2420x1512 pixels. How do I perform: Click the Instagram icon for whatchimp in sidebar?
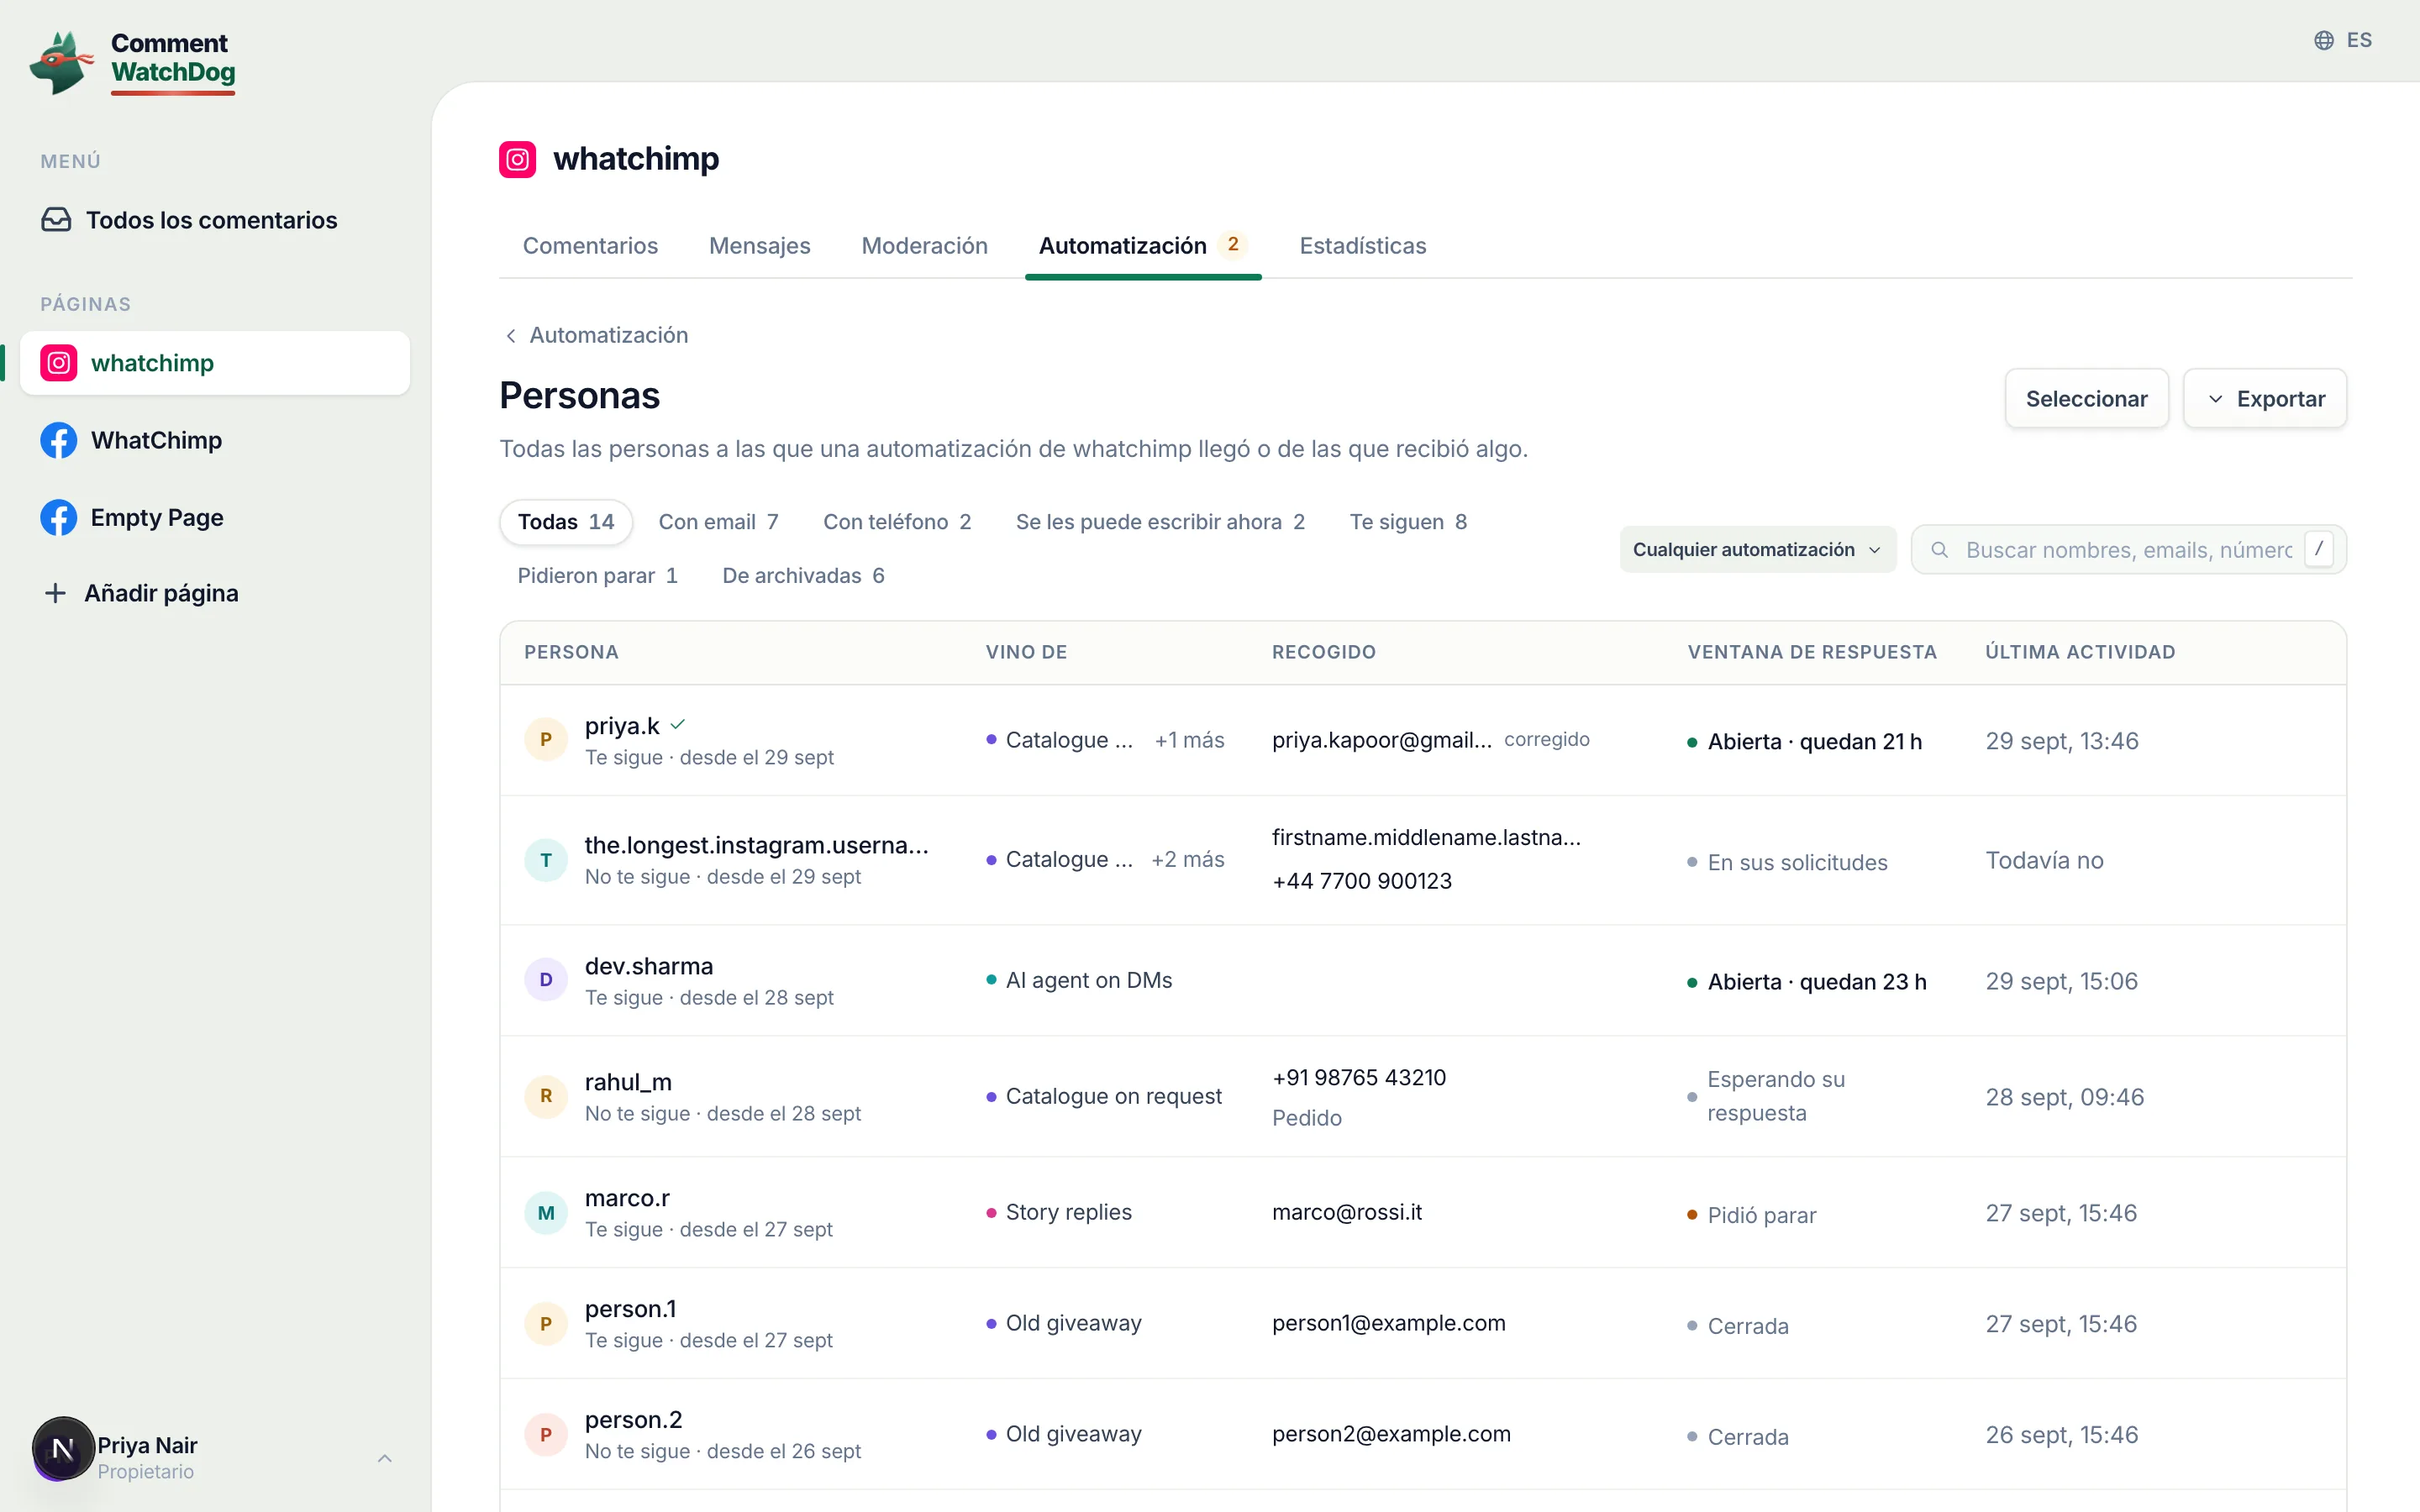[59, 363]
